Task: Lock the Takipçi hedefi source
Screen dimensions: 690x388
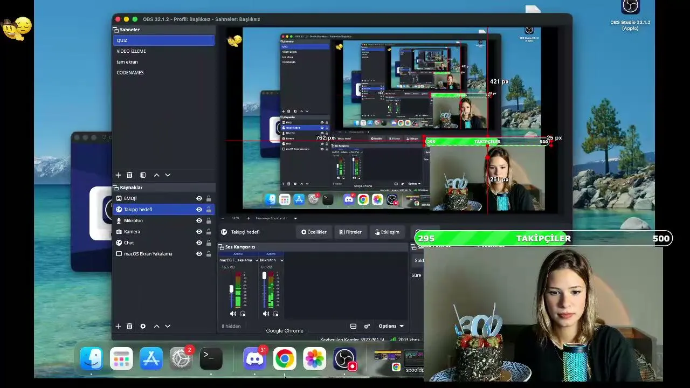Action: 209,210
